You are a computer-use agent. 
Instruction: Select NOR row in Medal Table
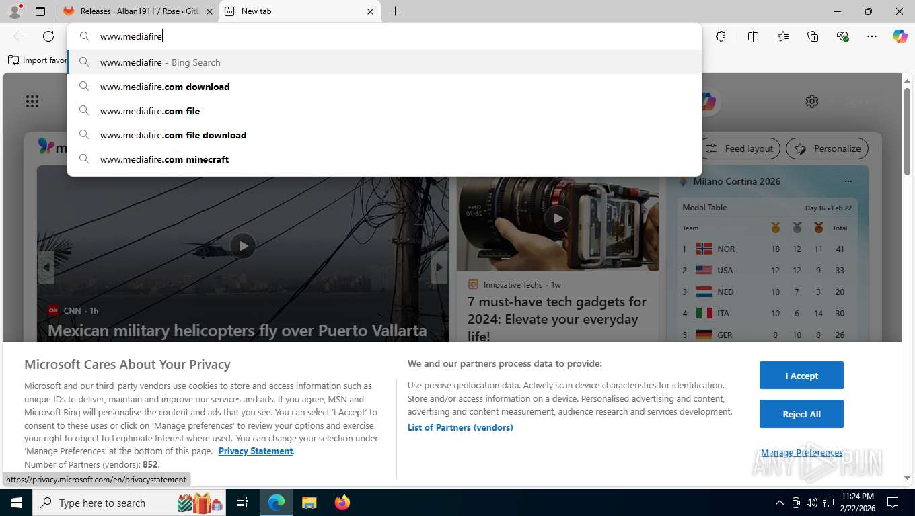pos(767,249)
